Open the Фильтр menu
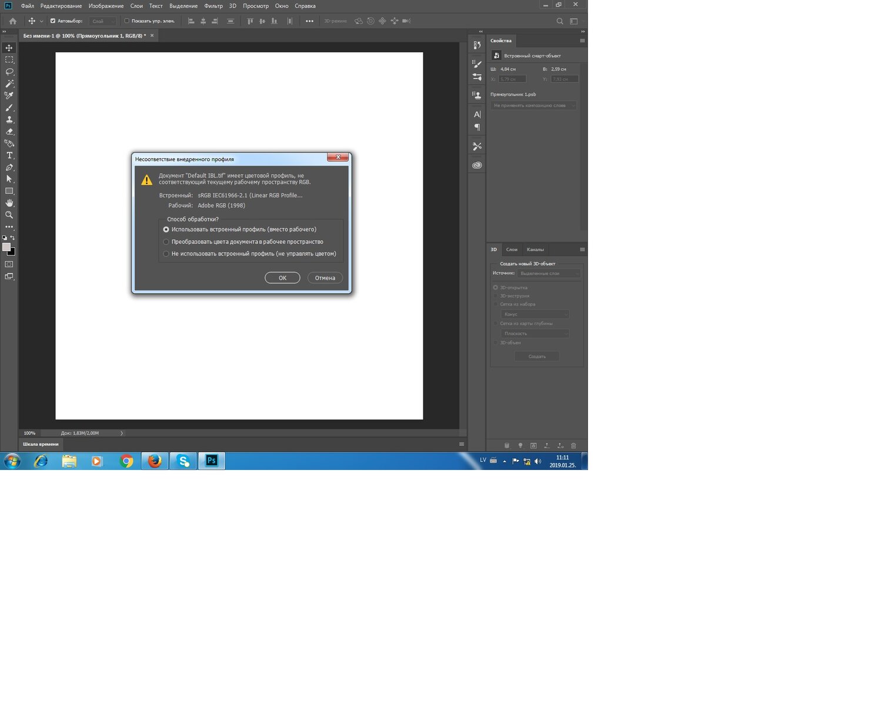The image size is (882, 705). [x=213, y=6]
